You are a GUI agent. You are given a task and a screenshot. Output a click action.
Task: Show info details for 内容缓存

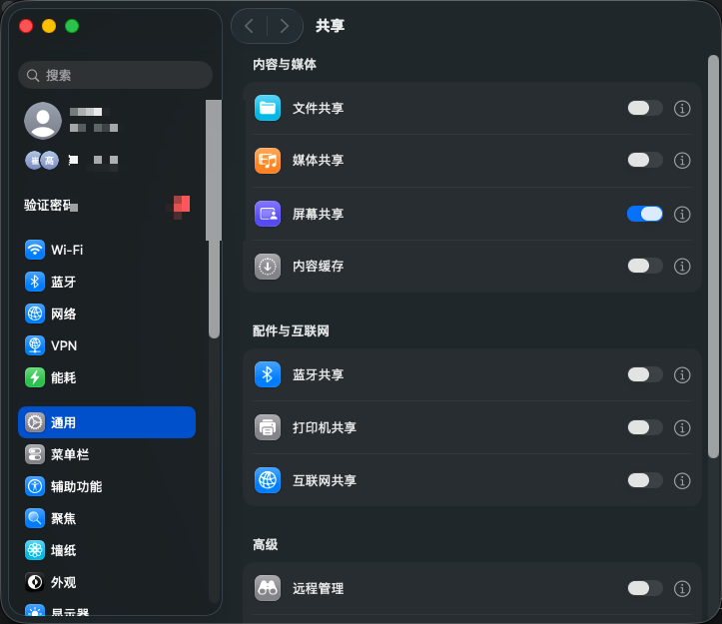(683, 266)
